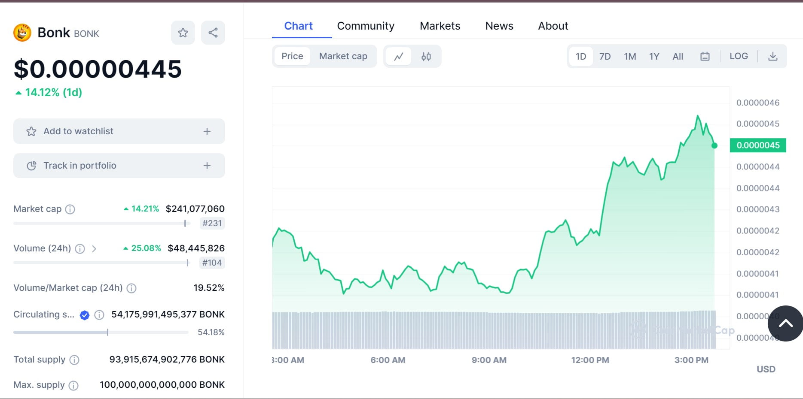Screen dimensions: 803x399
Task: Open Total supply info icon
Action: coord(74,360)
